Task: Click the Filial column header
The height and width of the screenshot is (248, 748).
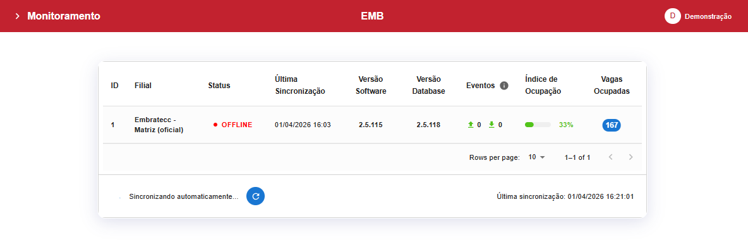Action: [x=143, y=86]
